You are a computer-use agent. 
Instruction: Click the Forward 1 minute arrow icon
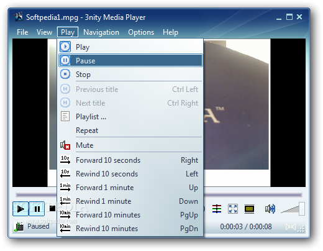pos(65,187)
